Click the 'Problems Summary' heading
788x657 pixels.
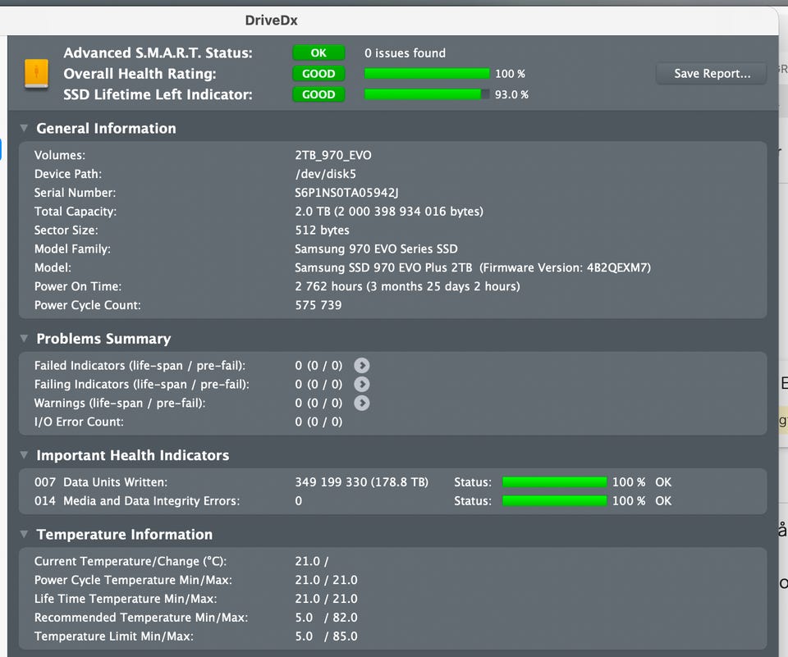click(x=103, y=339)
